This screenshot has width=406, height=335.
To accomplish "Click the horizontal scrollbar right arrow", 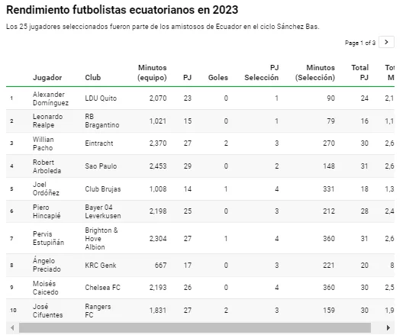I will pyautogui.click(x=388, y=328).
